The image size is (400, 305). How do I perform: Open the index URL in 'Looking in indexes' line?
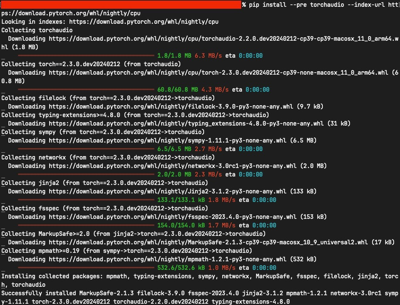point(144,22)
